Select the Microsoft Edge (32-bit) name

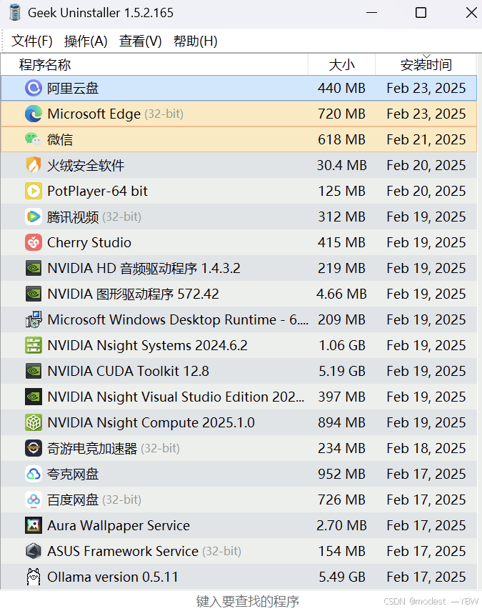tap(115, 114)
